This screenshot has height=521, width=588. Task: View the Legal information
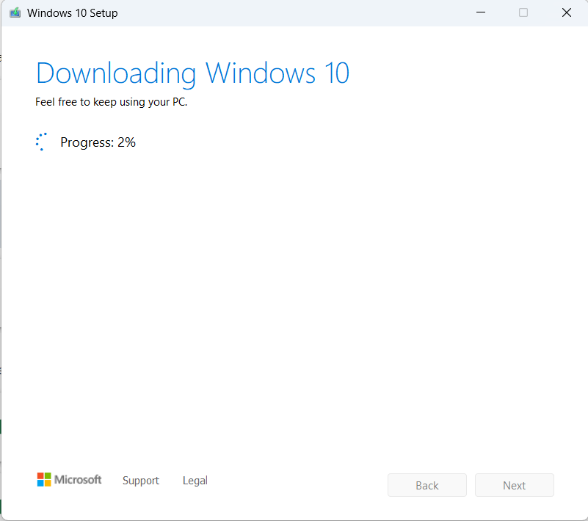195,481
